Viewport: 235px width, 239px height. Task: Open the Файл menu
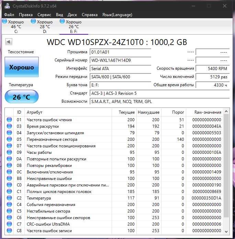pyautogui.click(x=9, y=15)
